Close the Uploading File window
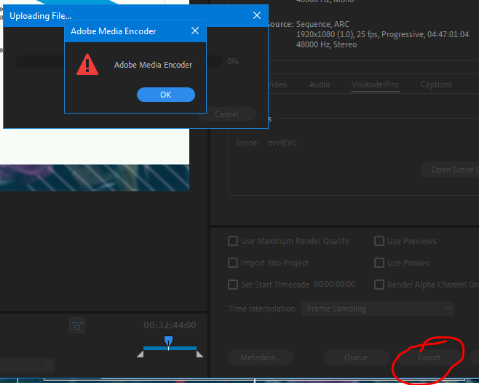This screenshot has height=385, width=479. click(x=256, y=15)
